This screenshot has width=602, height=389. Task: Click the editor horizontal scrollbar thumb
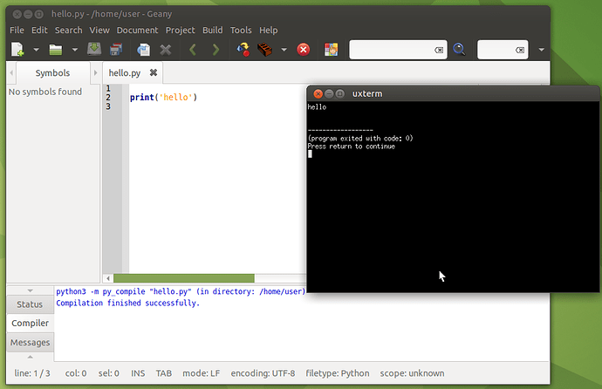tap(184, 278)
